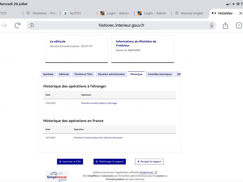Screen dimensions: 243x182
Task: Click the address bar histovec.interieur.gouv.fr
Action: pyautogui.click(x=121, y=25)
